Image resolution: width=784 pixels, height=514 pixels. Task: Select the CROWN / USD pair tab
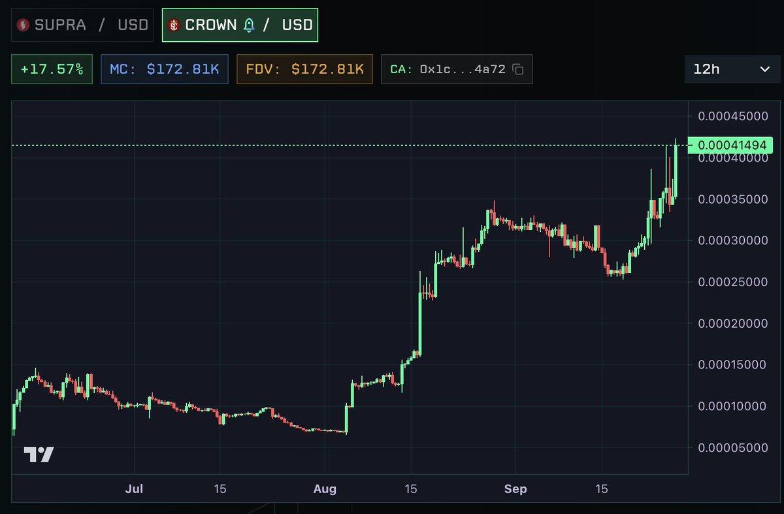tap(240, 25)
